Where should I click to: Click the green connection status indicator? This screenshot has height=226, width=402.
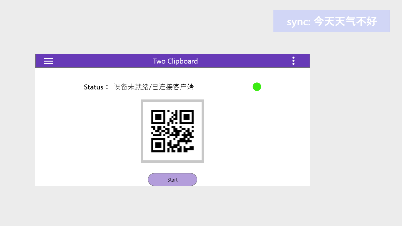tap(257, 87)
